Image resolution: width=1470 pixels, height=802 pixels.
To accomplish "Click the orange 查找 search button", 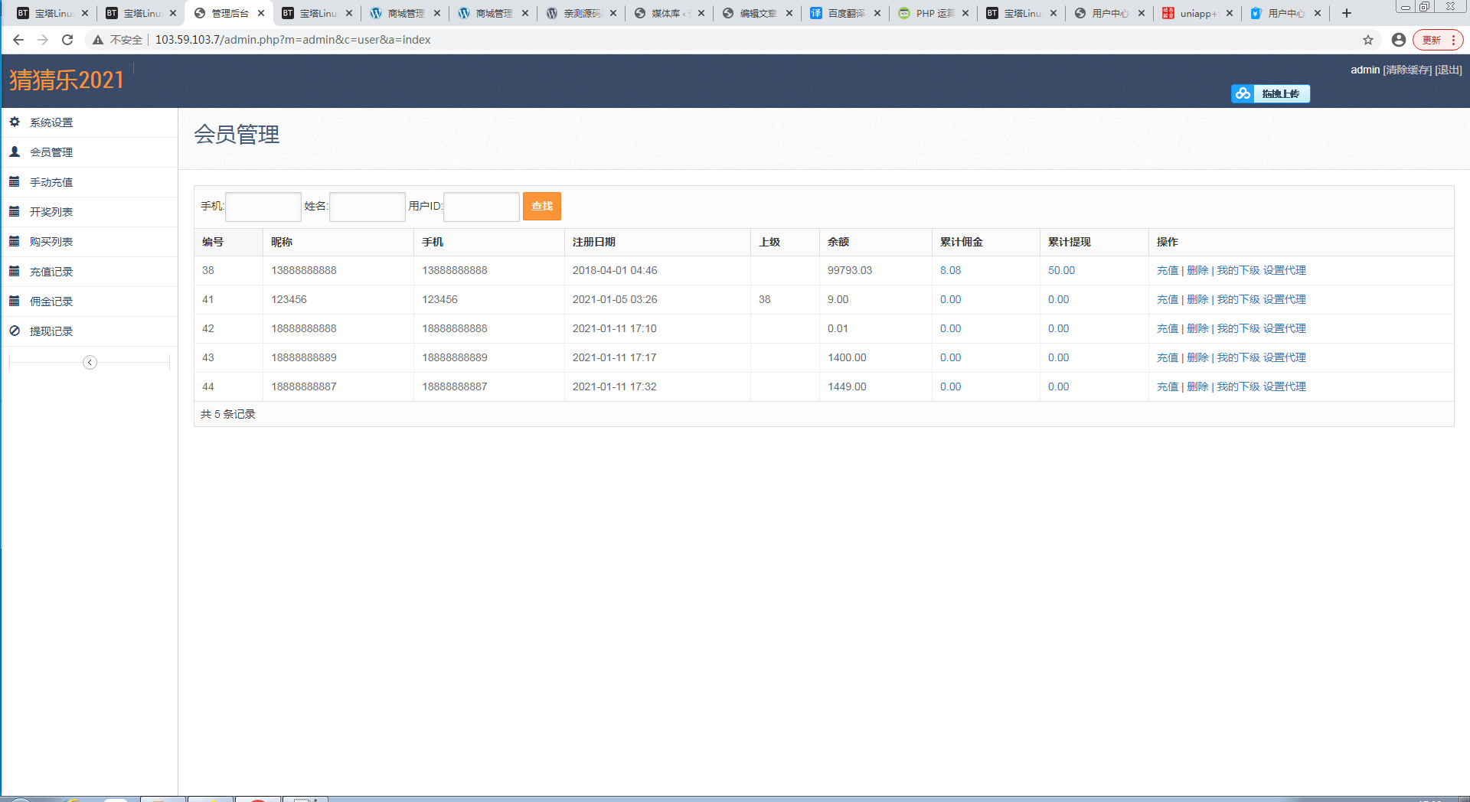I will coord(542,206).
